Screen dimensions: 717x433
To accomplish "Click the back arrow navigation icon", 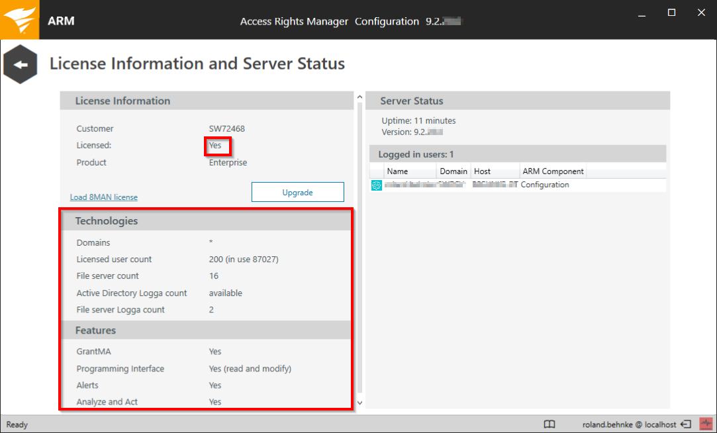I will [x=20, y=64].
